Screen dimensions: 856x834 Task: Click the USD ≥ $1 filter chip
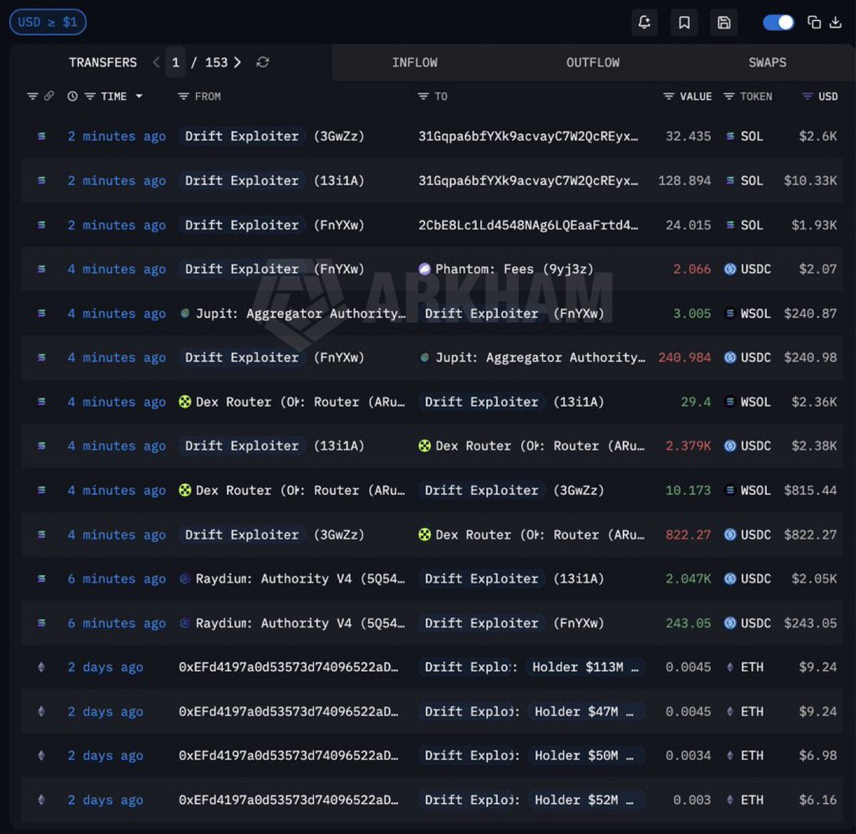point(48,22)
